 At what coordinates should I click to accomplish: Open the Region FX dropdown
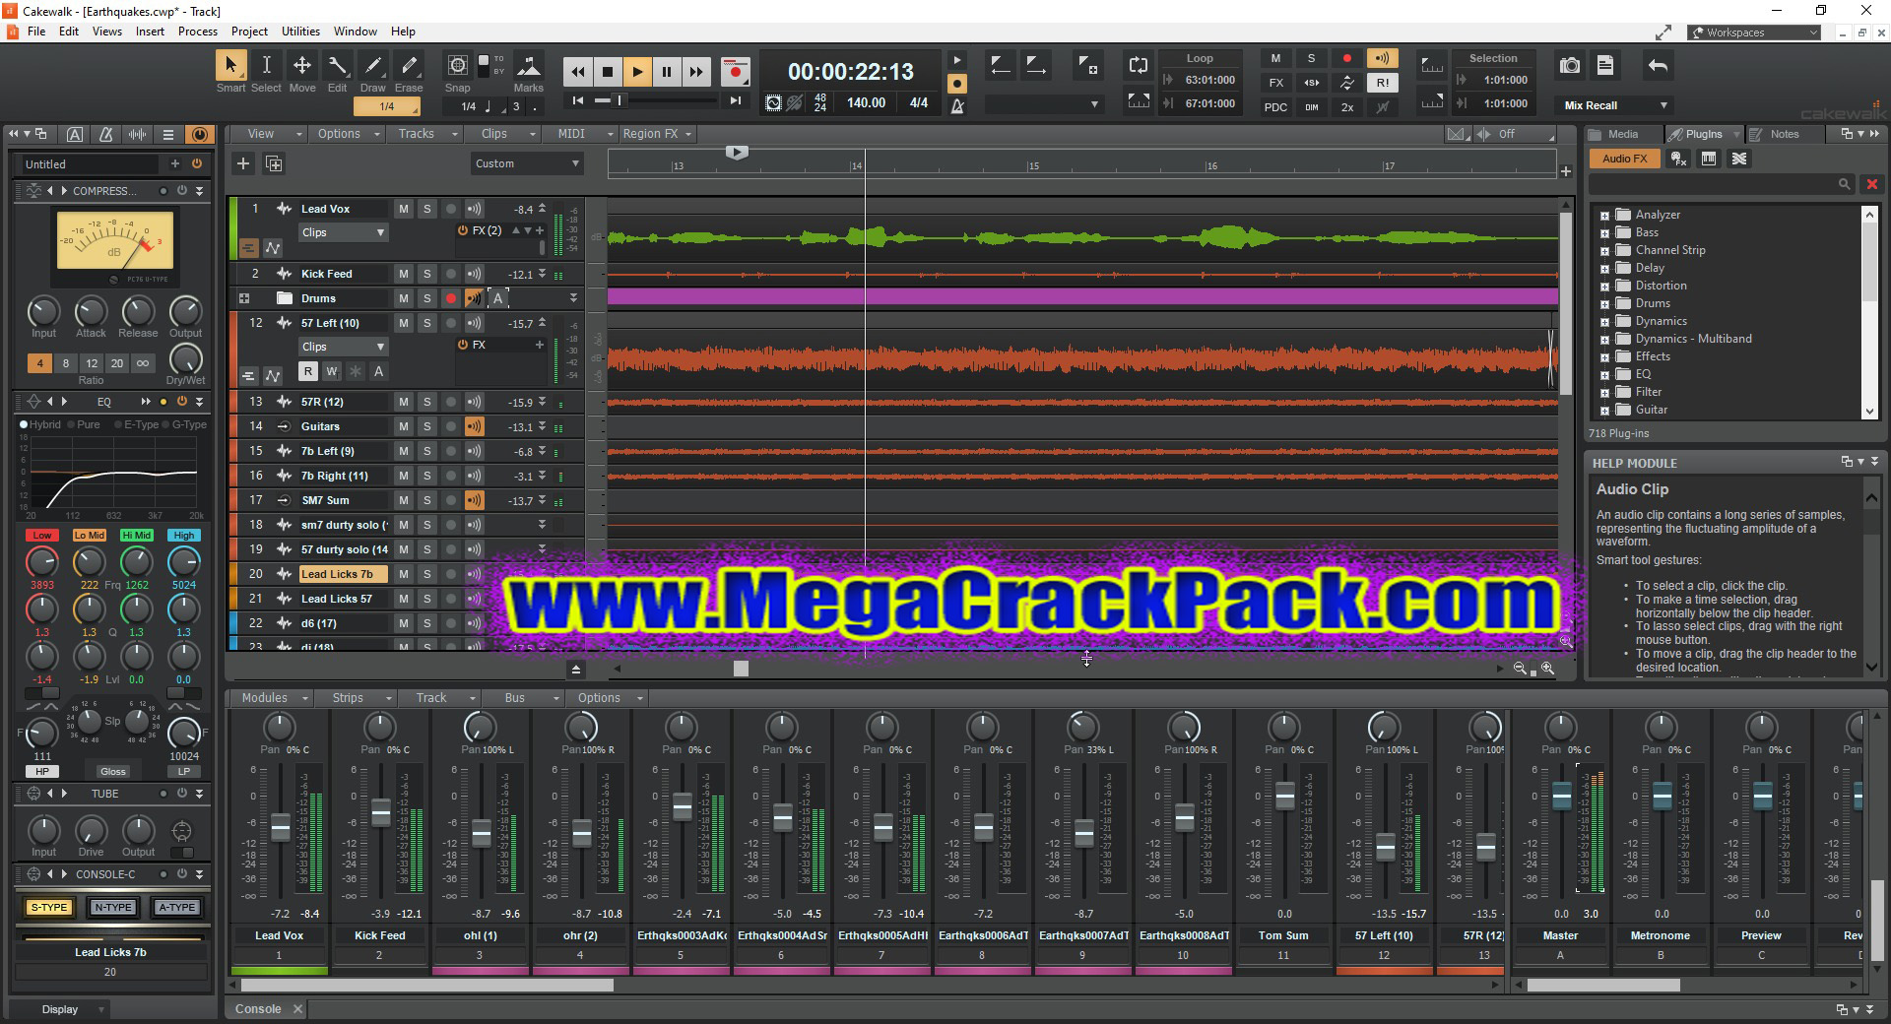(658, 134)
